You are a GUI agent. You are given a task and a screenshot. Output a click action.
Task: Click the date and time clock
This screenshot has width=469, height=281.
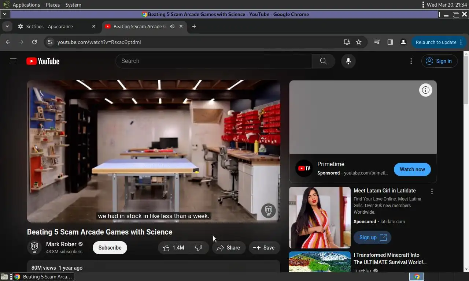(447, 5)
